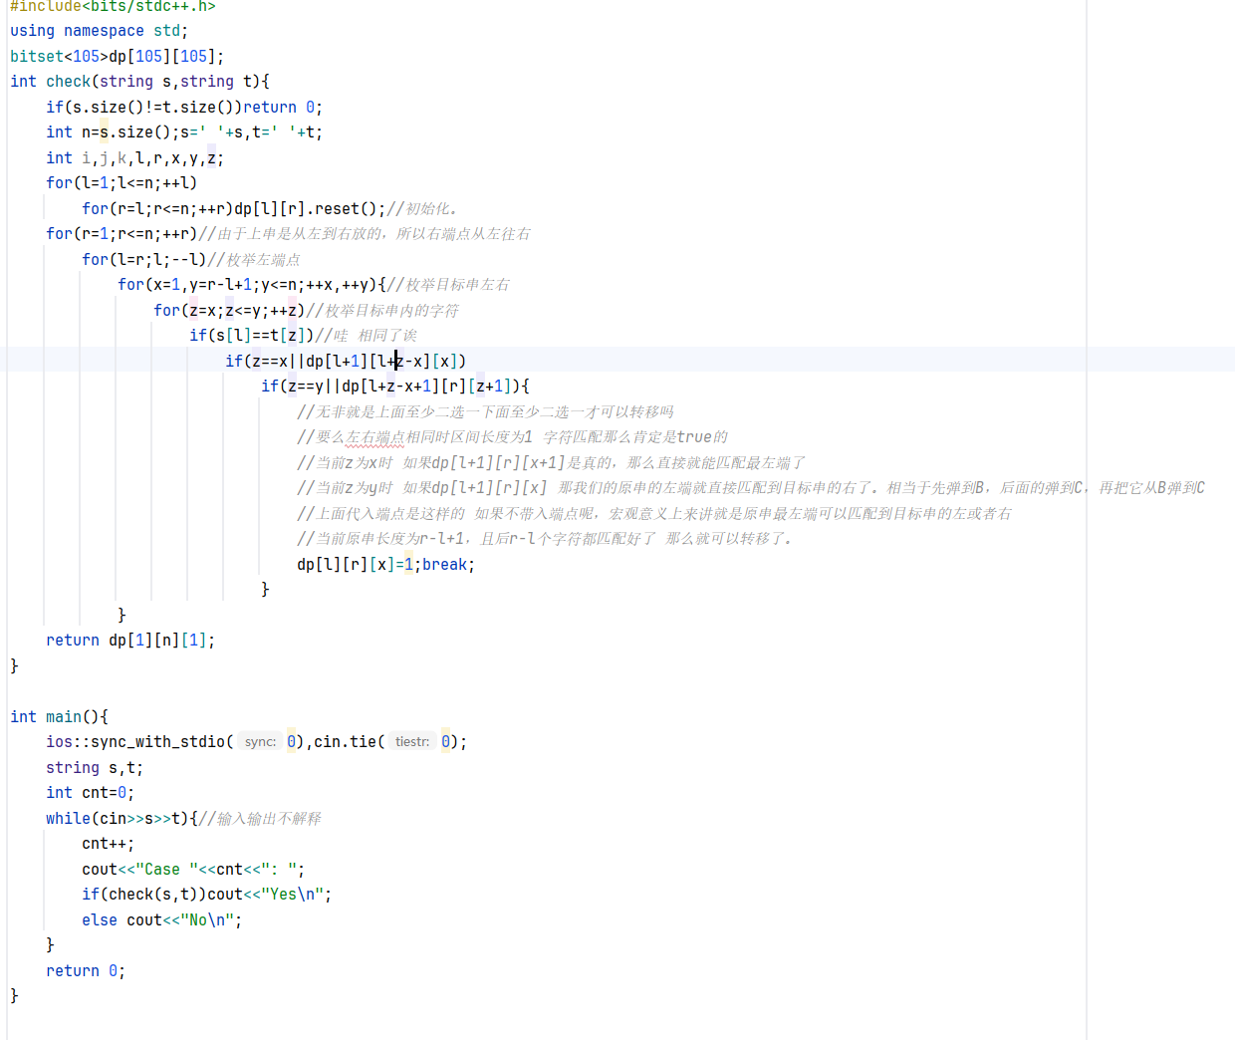Click the bitset dp array declaration
The height and width of the screenshot is (1040, 1235).
pyautogui.click(x=117, y=57)
